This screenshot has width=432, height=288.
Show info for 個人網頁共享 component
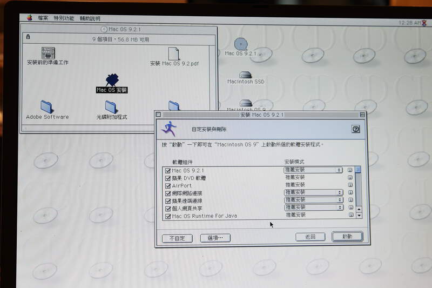tap(350, 207)
